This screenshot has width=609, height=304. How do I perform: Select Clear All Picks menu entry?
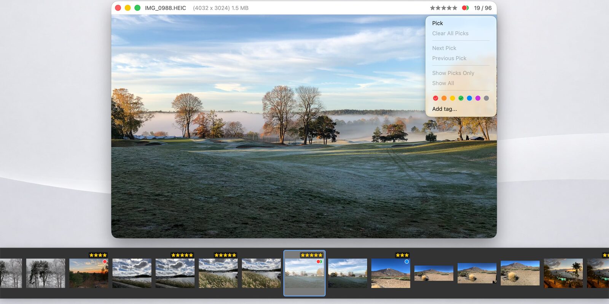pos(450,33)
